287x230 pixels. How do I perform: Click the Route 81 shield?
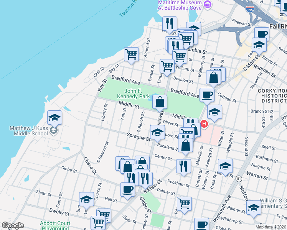point(239,179)
